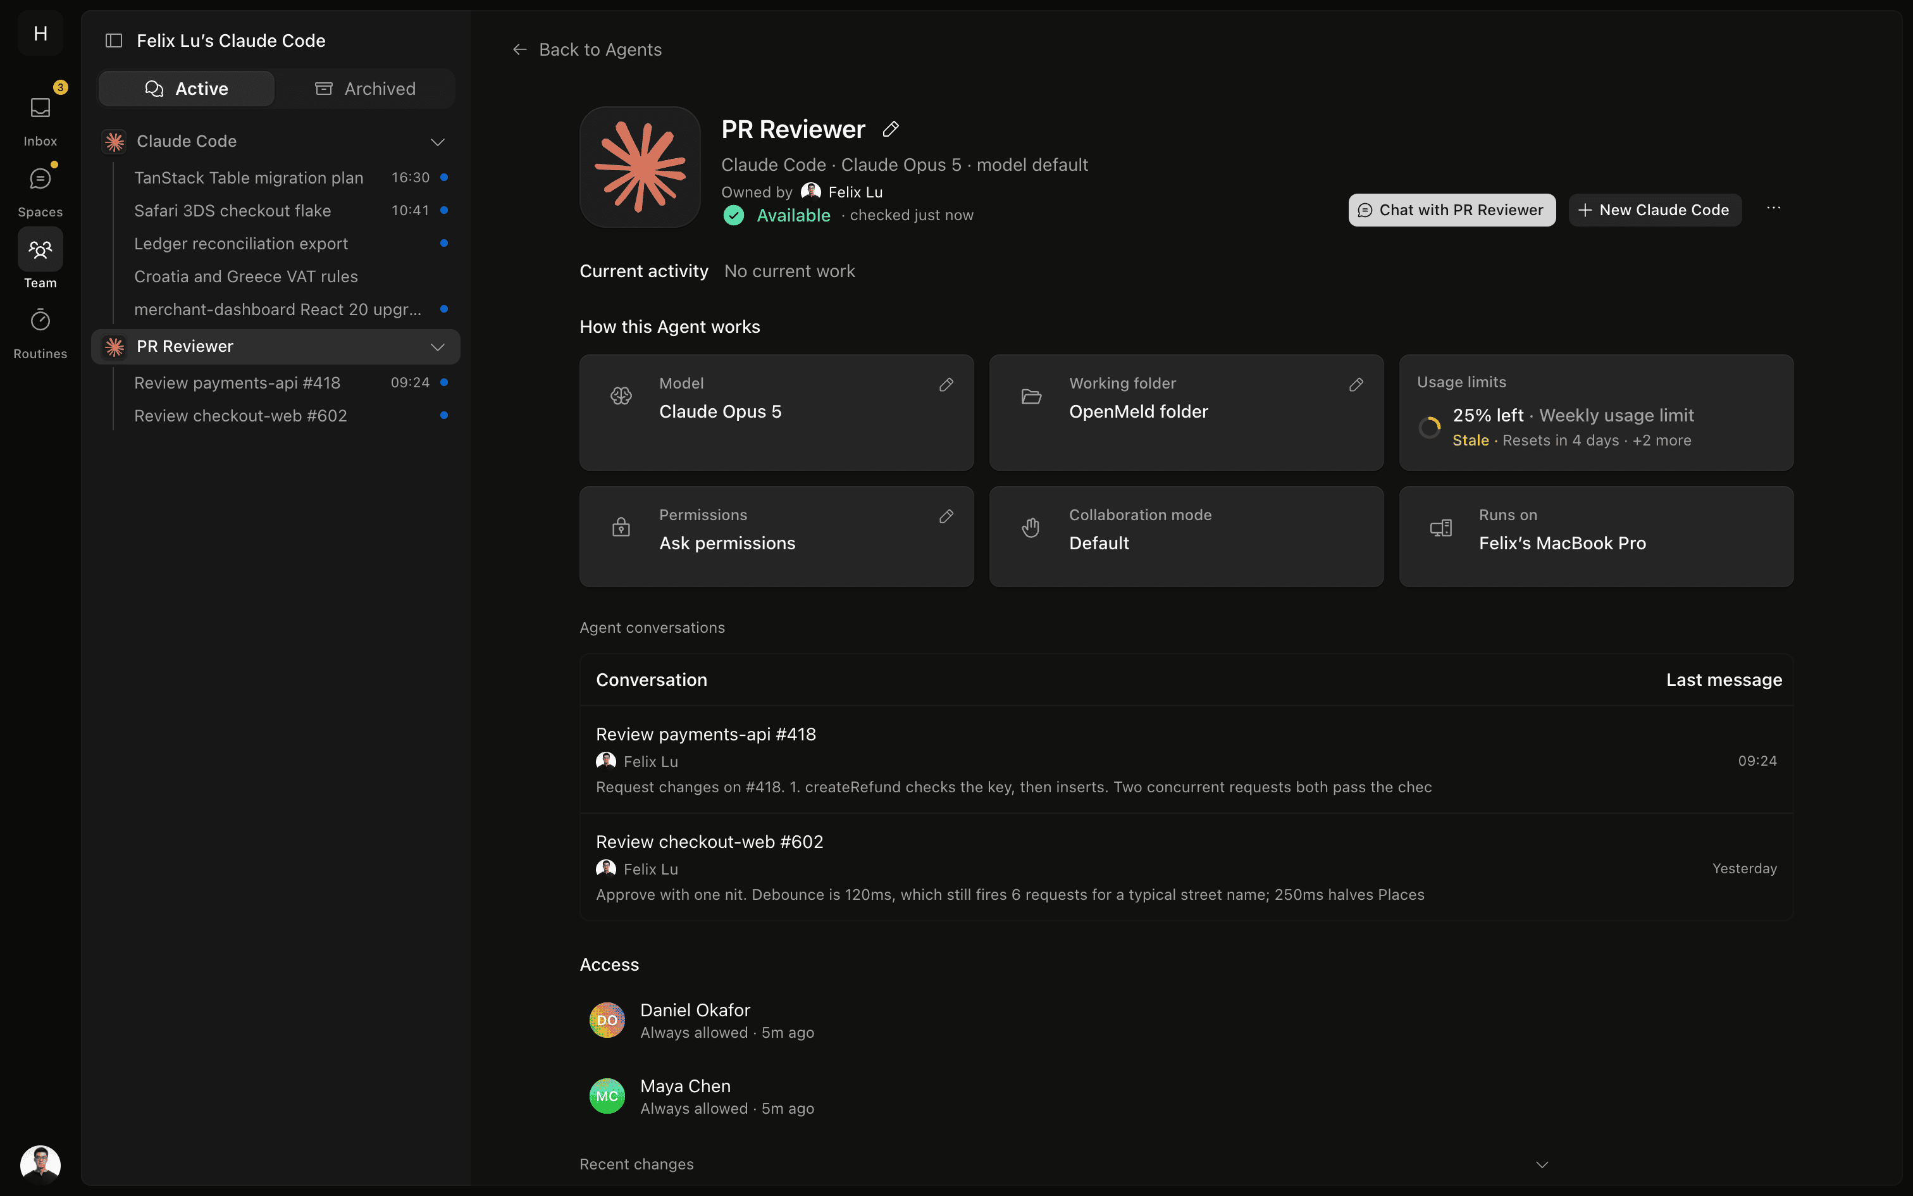Open the Spaces section
Screen dimensions: 1913x1196
(x=40, y=190)
